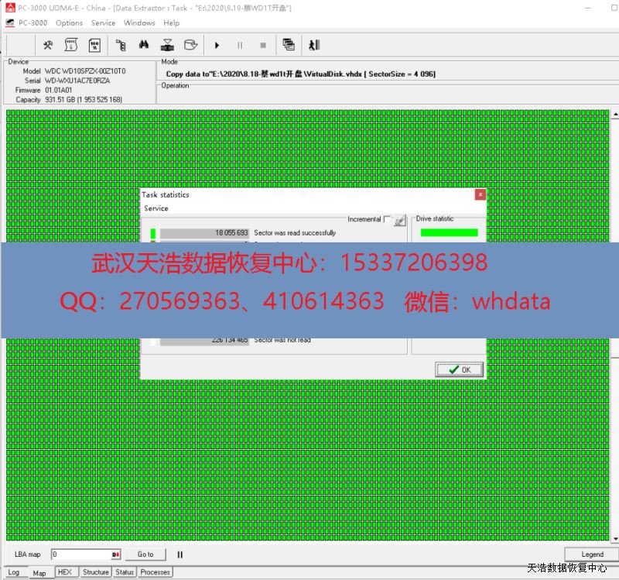Click the LBA map input field
Image resolution: width=619 pixels, height=580 pixels.
point(80,554)
